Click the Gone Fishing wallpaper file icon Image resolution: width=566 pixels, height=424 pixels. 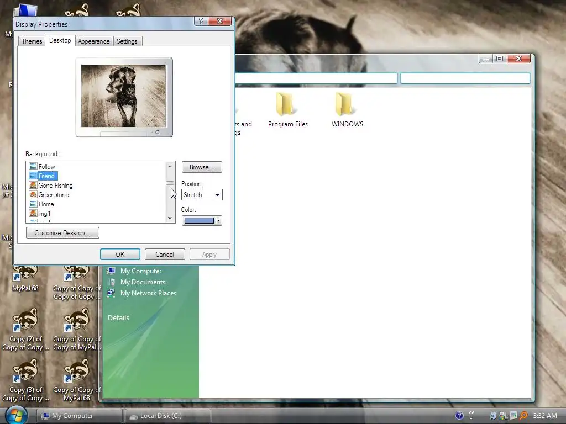coord(33,185)
